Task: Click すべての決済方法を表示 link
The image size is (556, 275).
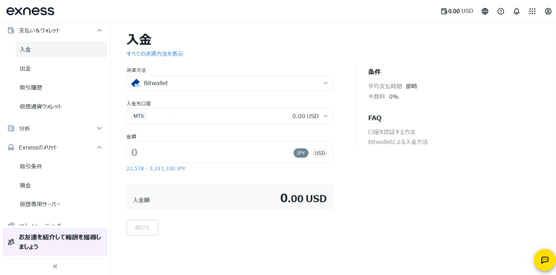Action: [155, 54]
